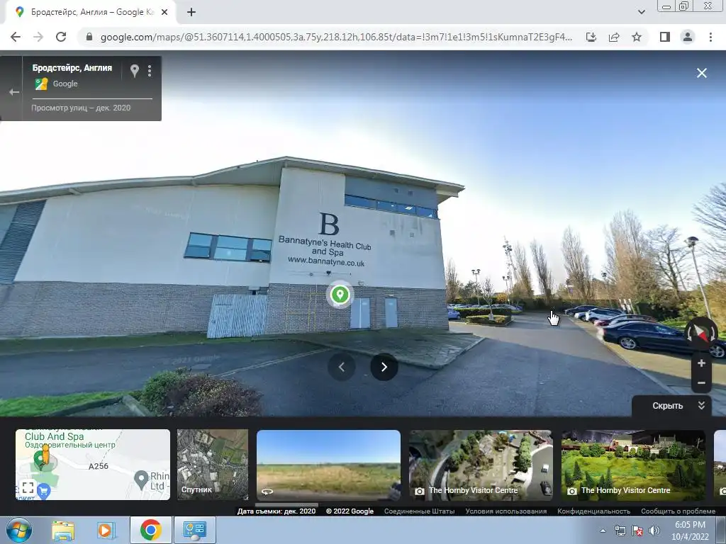Click the address bar URL
The width and height of the screenshot is (726, 544).
[x=336, y=37]
